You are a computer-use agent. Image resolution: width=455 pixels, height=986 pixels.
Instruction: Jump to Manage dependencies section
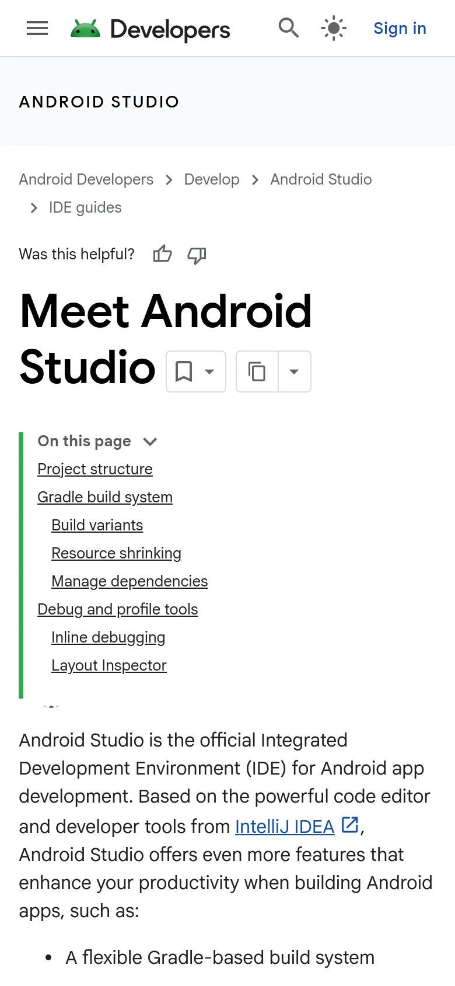[129, 581]
